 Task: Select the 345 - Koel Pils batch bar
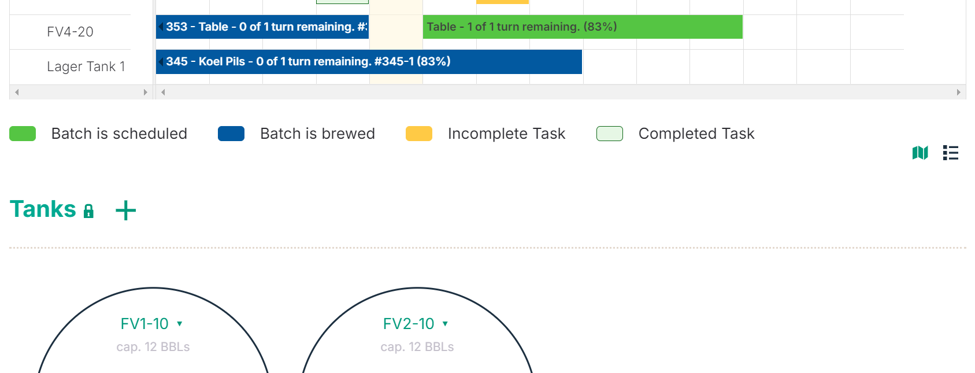pyautogui.click(x=369, y=62)
